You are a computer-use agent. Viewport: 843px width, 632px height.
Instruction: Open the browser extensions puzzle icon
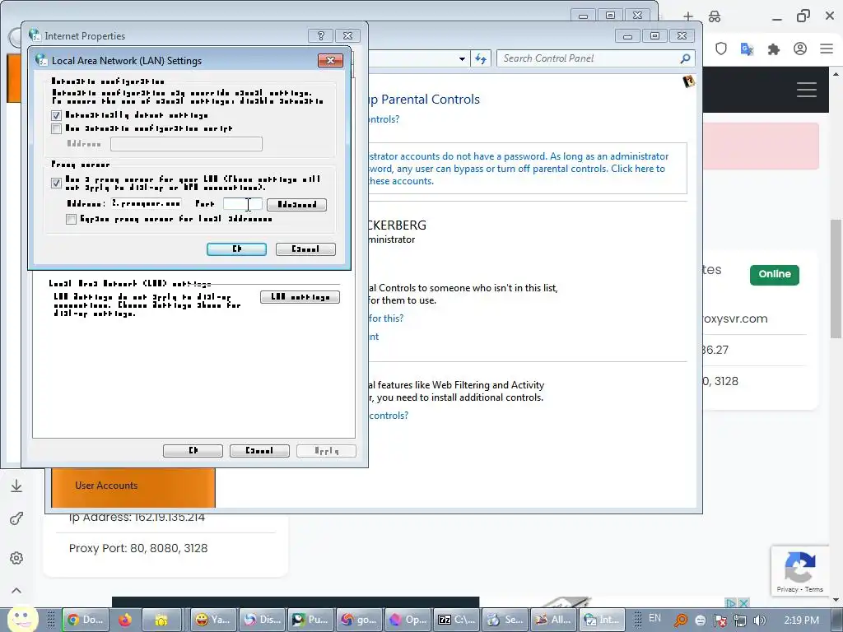(x=774, y=49)
